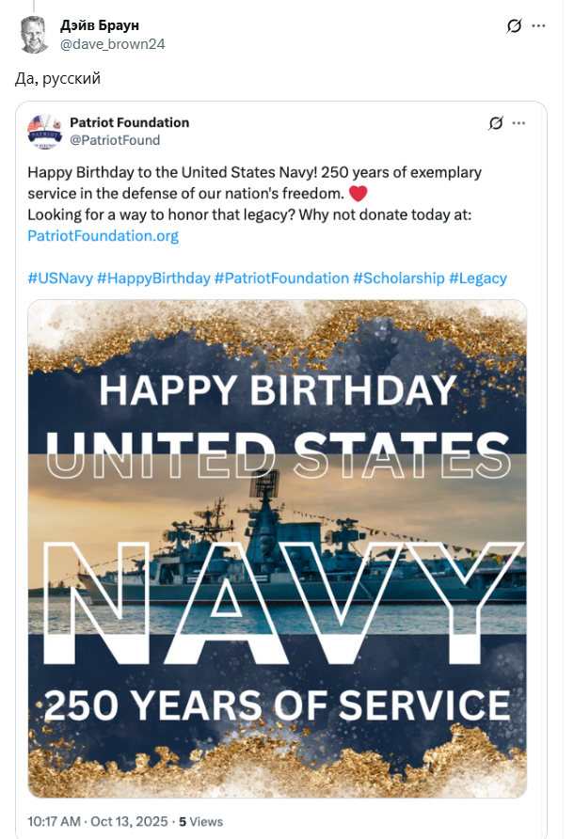
Task: Open Grok icon on Dave Brown's post
Action: [514, 26]
